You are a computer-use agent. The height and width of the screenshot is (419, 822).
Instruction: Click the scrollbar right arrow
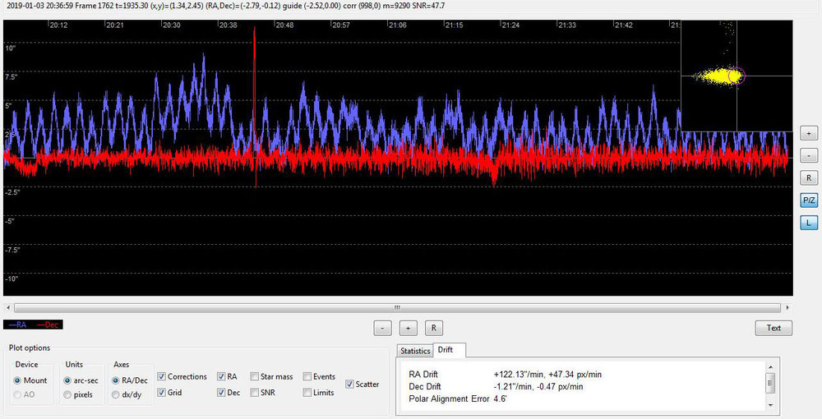coord(787,307)
